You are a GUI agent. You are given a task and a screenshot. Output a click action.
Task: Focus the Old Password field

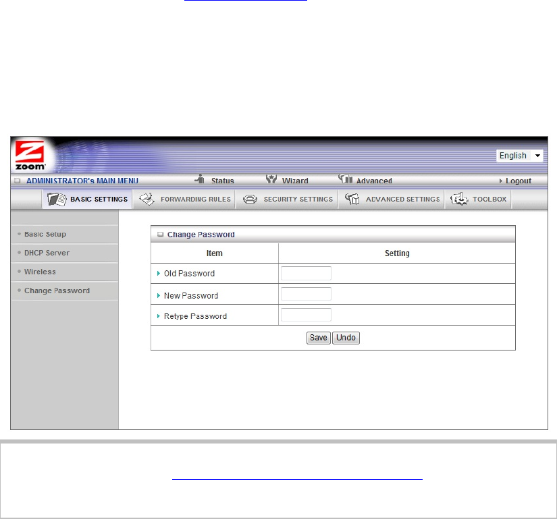click(x=306, y=273)
